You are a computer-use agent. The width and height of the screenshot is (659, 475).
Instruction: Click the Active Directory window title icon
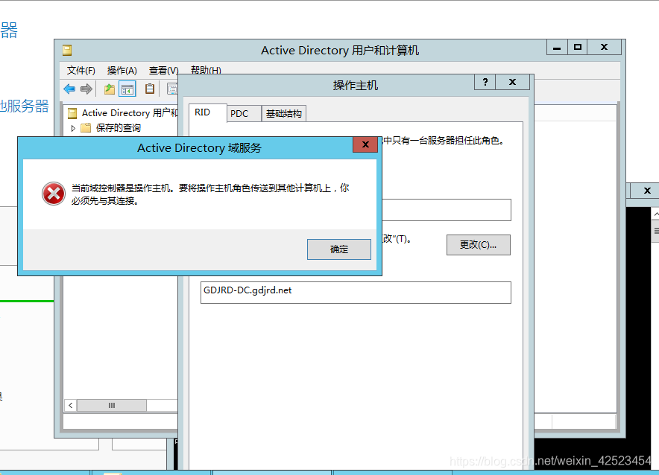(67, 51)
